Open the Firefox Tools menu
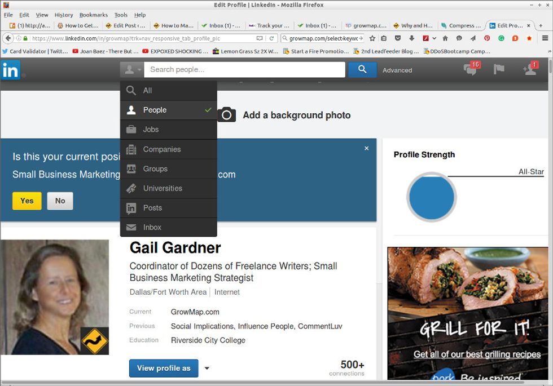Screen dimensions: 553x386 pyautogui.click(x=121, y=15)
